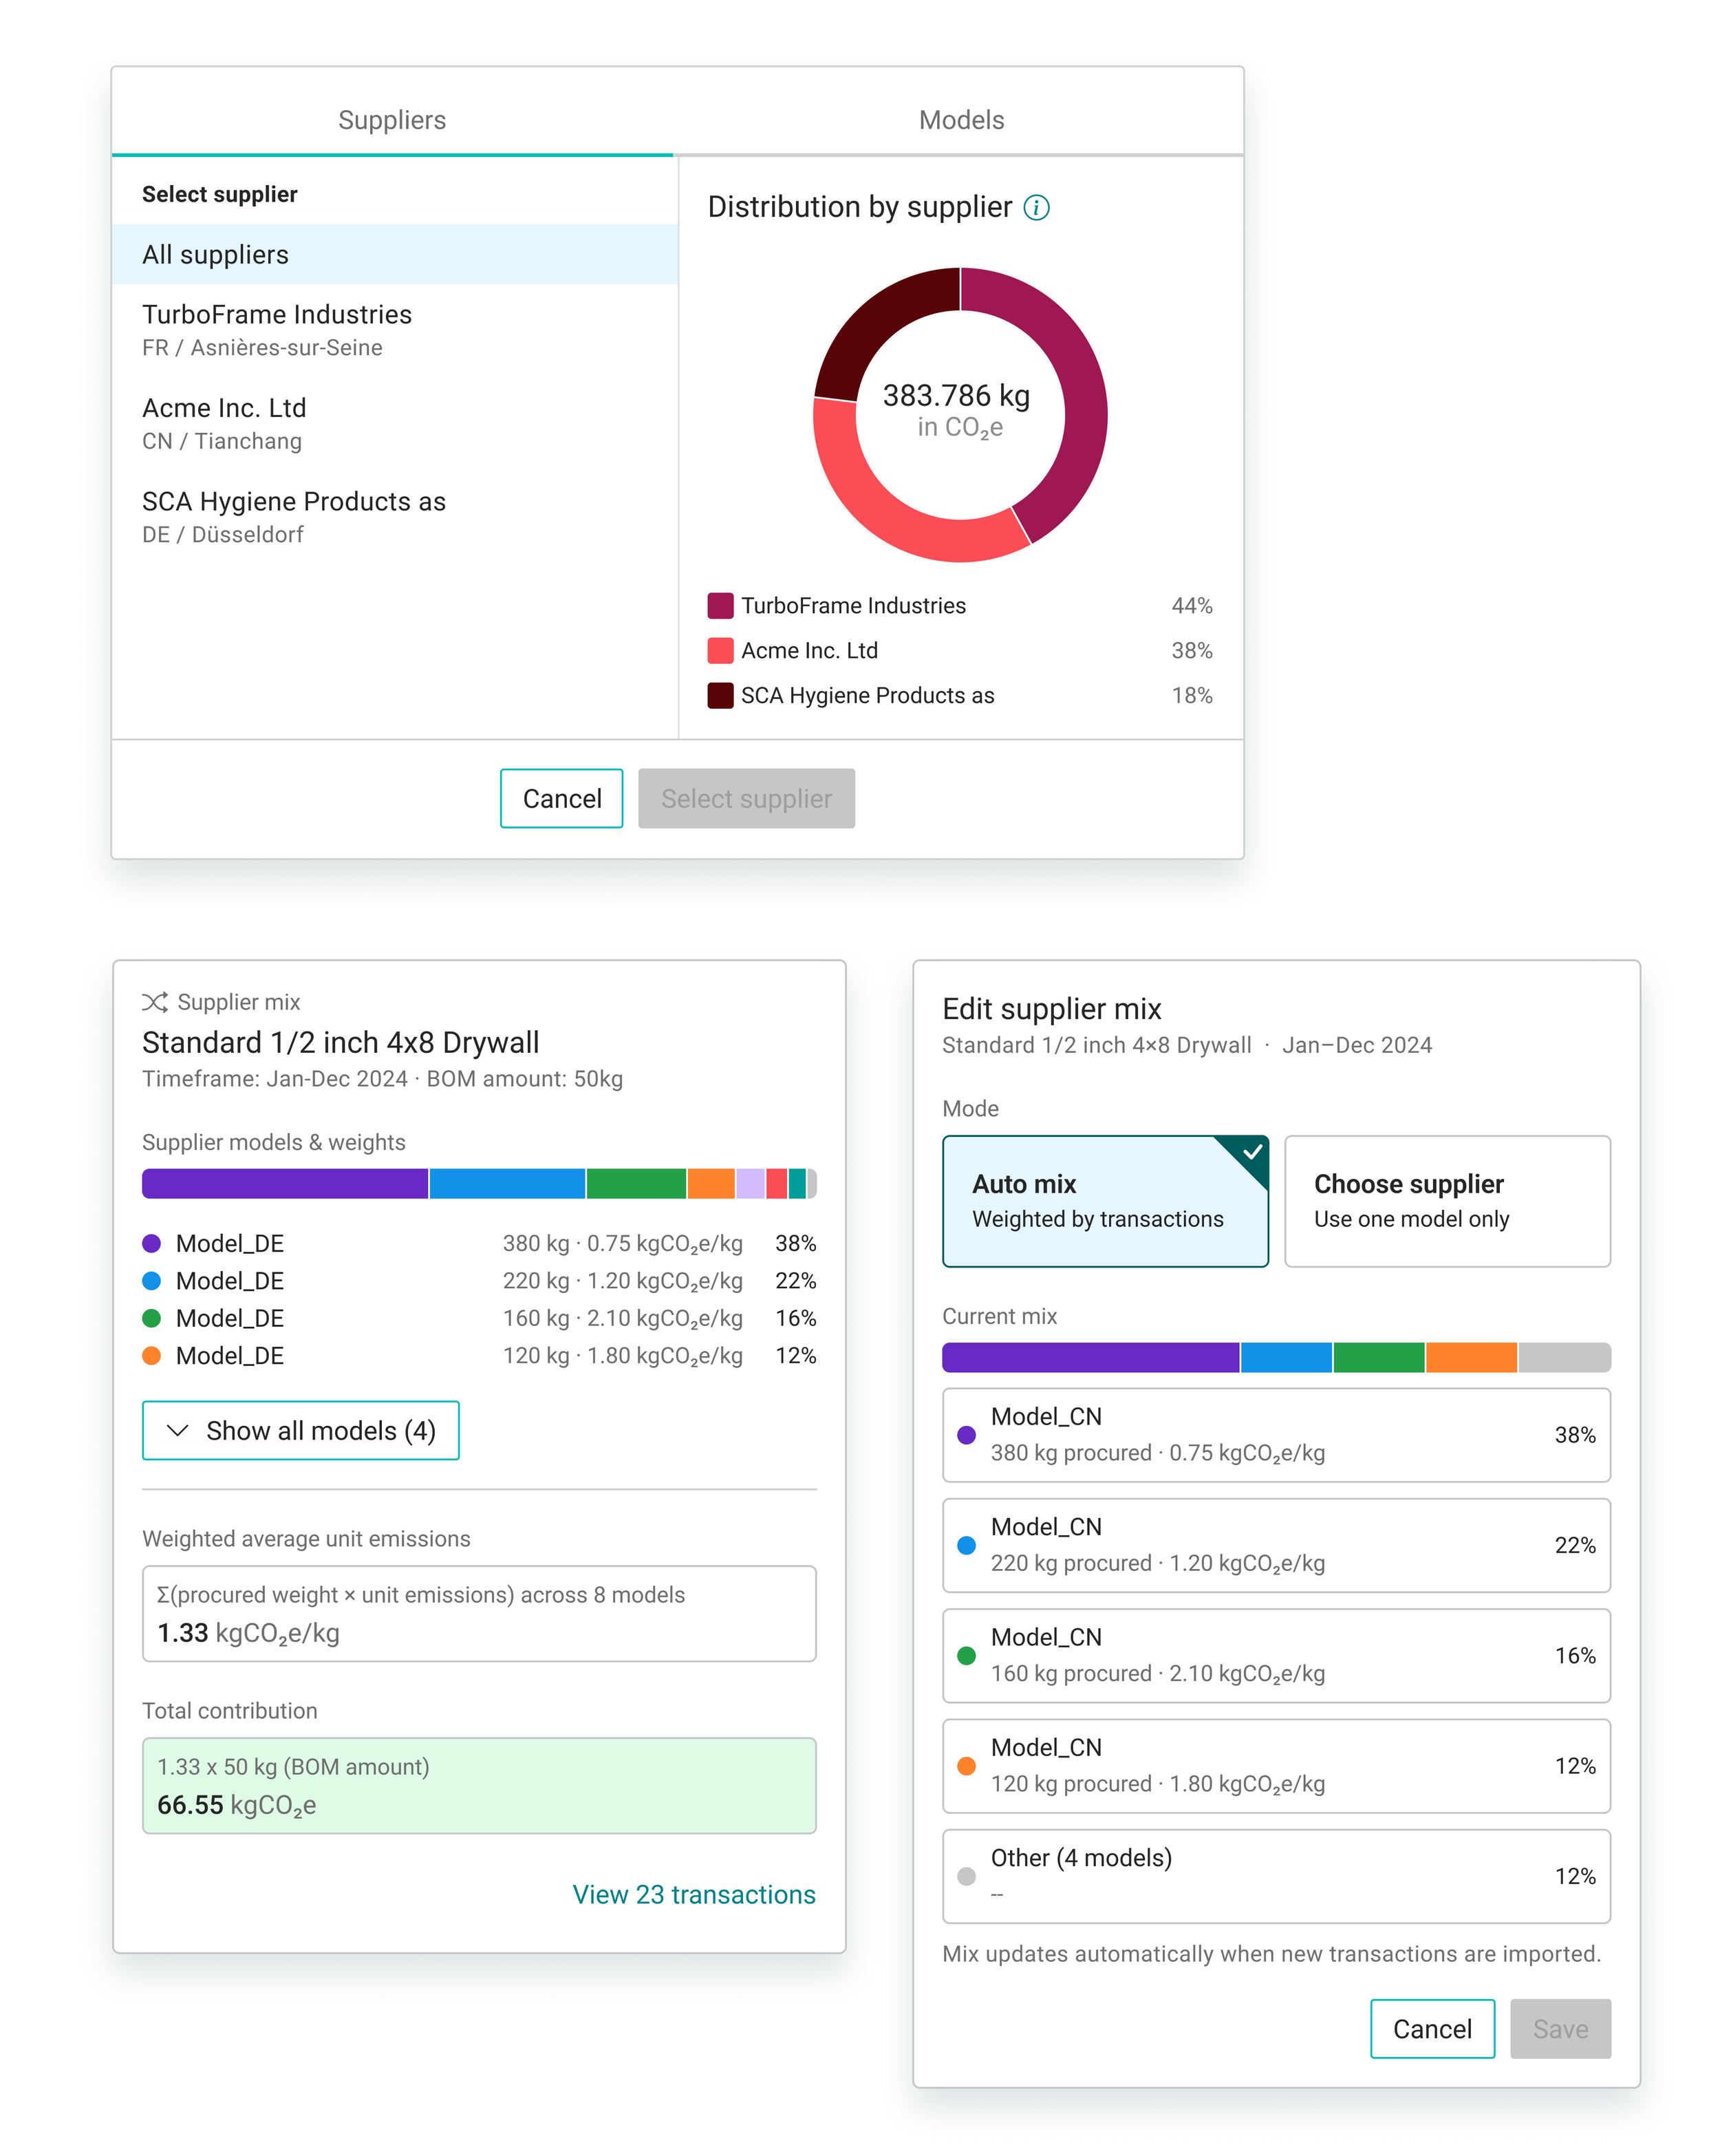Select All suppliers in supplier list
This screenshot has height=2156, width=1720.
pos(395,254)
